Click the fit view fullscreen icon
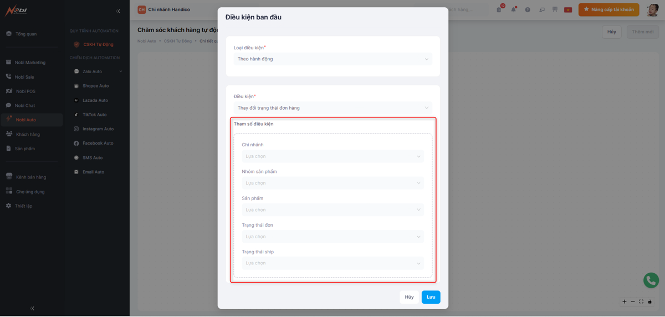665x317 pixels. pos(641,301)
